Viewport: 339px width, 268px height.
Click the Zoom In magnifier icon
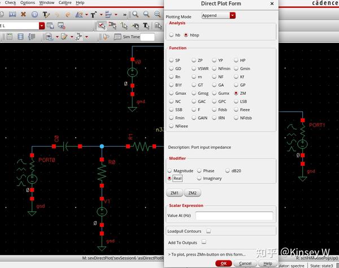pos(135,14)
